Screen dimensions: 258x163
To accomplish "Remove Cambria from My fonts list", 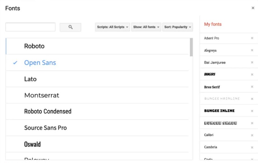I will pyautogui.click(x=252, y=147).
